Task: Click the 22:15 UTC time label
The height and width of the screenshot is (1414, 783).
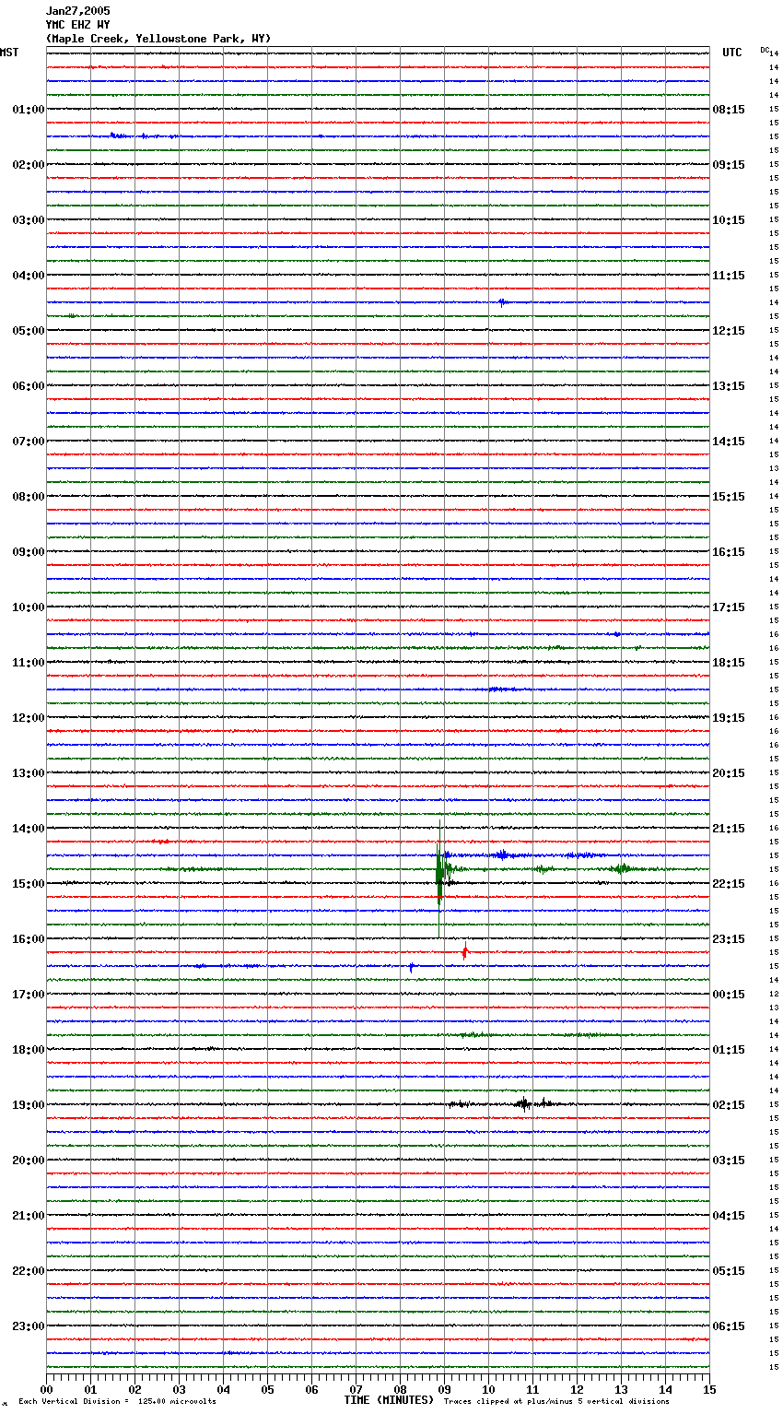Action: [729, 884]
